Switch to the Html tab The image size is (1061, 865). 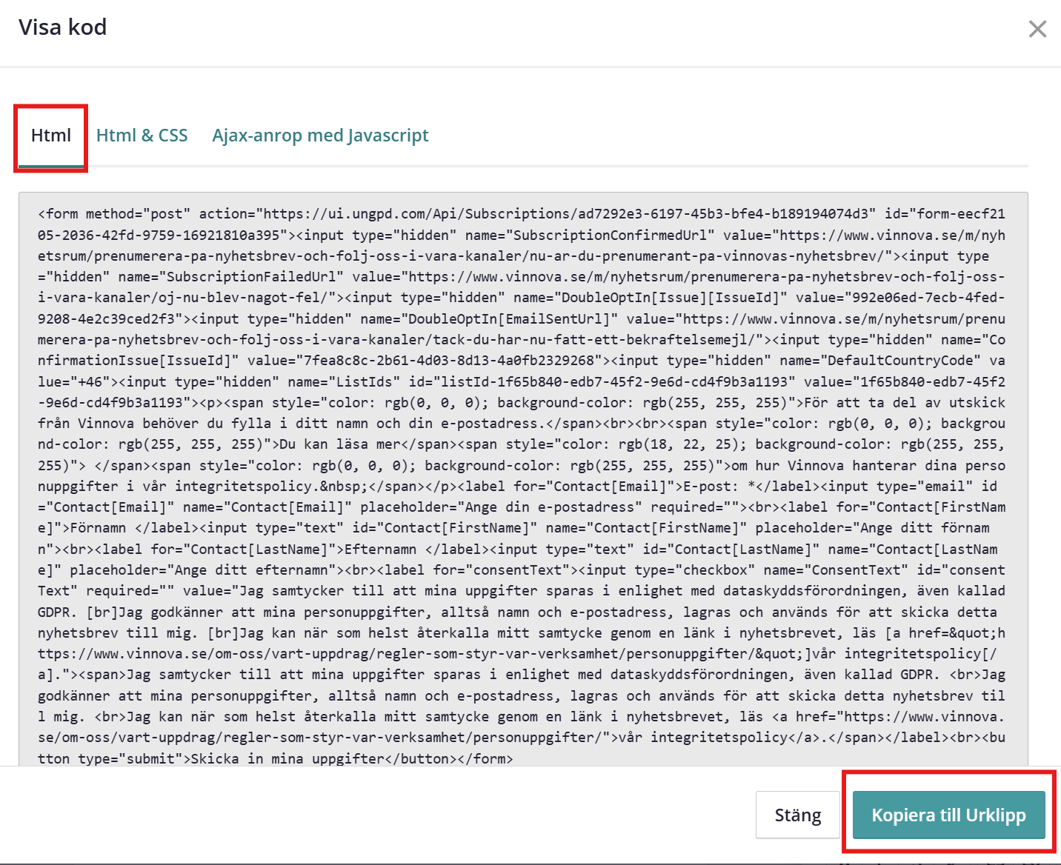tap(51, 136)
